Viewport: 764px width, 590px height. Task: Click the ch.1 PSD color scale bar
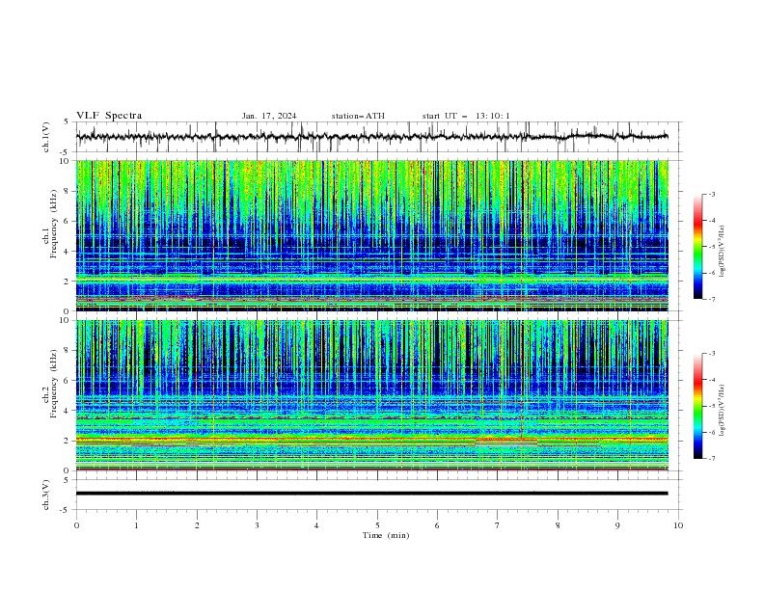click(x=698, y=247)
